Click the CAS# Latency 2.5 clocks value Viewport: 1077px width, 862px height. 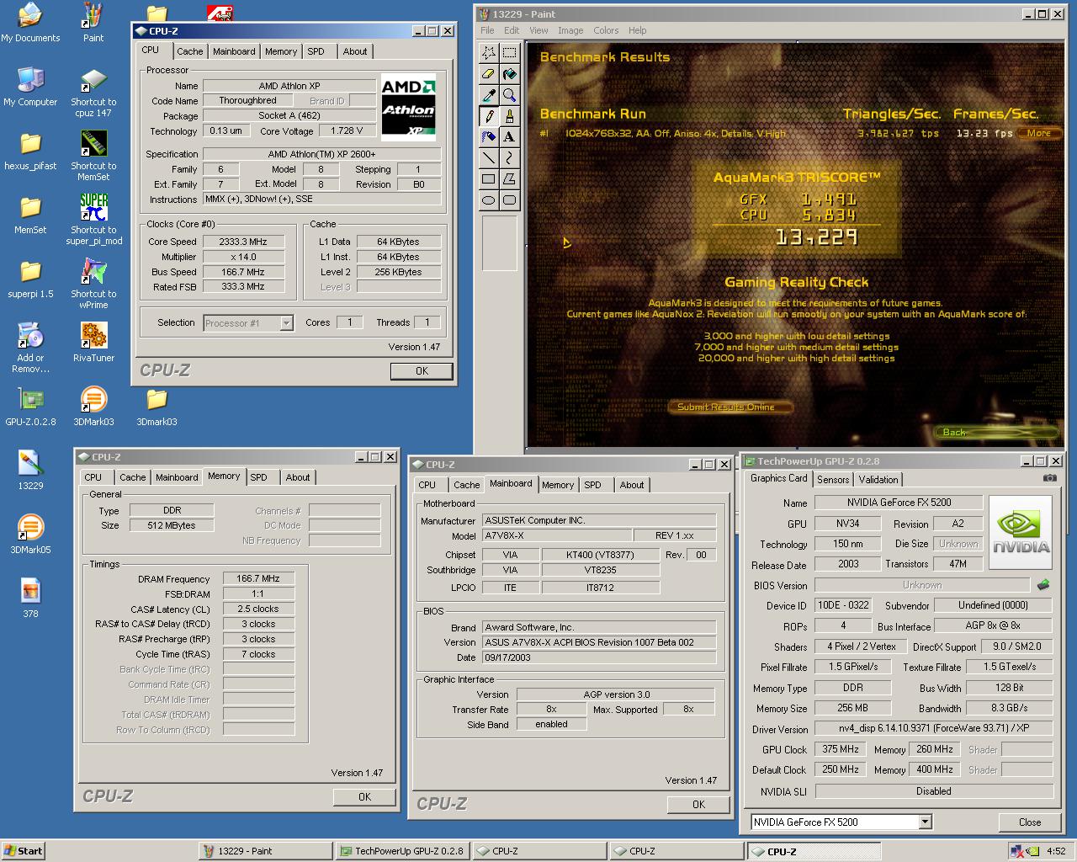(259, 609)
